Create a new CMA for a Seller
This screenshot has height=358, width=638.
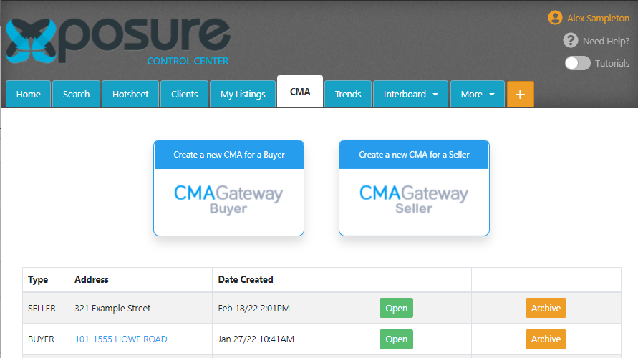414,155
